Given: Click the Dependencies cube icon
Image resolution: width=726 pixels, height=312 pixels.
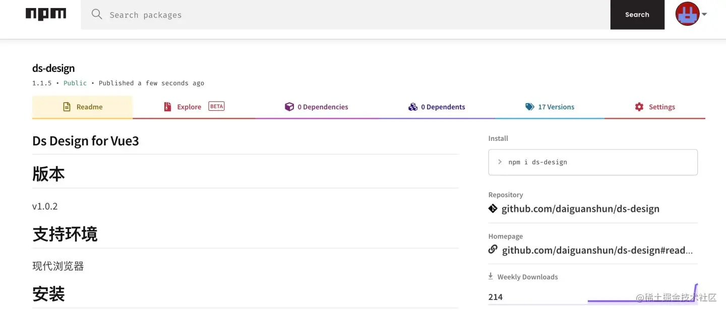Looking at the screenshot, I should point(289,107).
